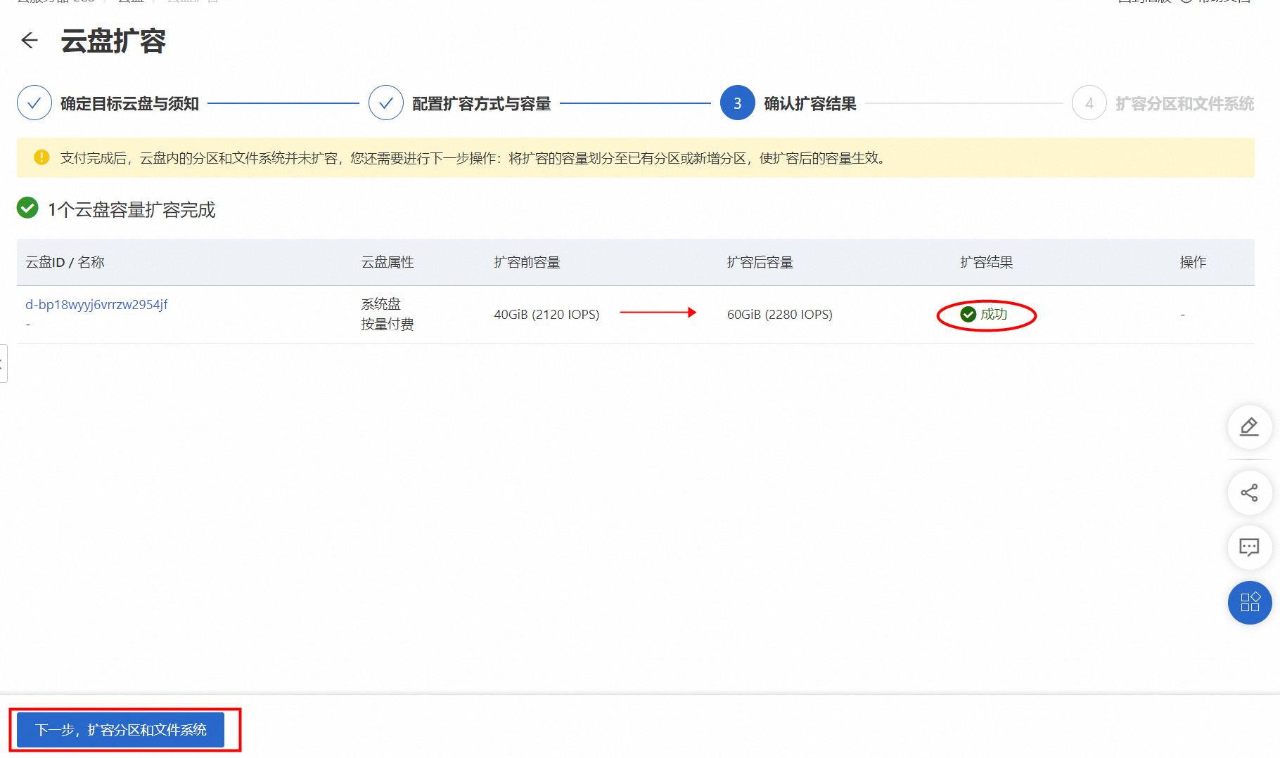Click the green 成功 status icon
1280x758 pixels.
tap(968, 315)
